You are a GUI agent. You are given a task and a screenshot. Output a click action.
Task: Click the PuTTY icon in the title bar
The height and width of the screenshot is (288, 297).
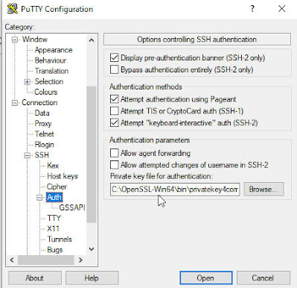[13, 9]
